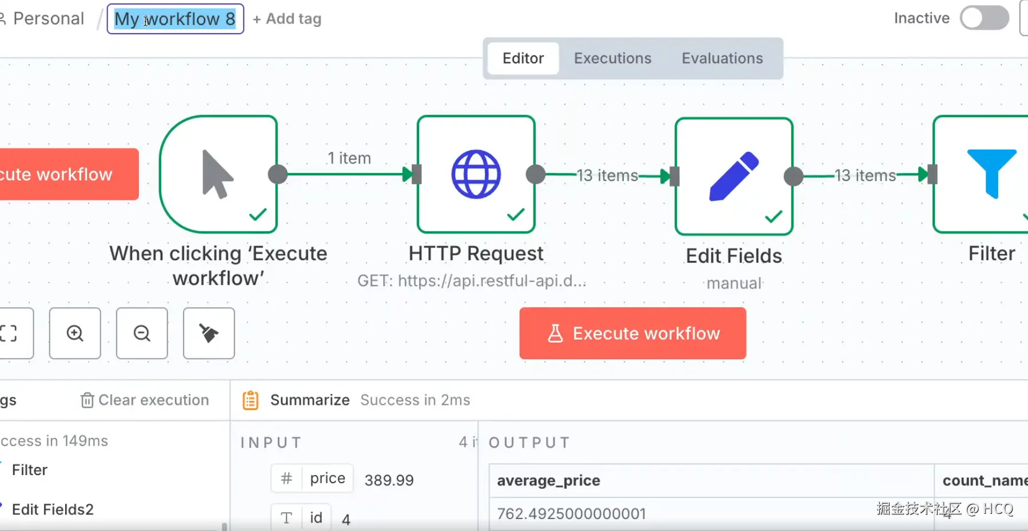Click the zoom out magnifier button
Viewport: 1028px width, 531px height.
tap(142, 333)
